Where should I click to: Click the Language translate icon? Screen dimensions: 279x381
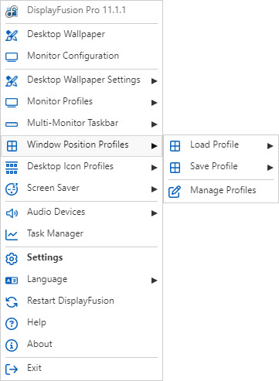pyautogui.click(x=12, y=281)
